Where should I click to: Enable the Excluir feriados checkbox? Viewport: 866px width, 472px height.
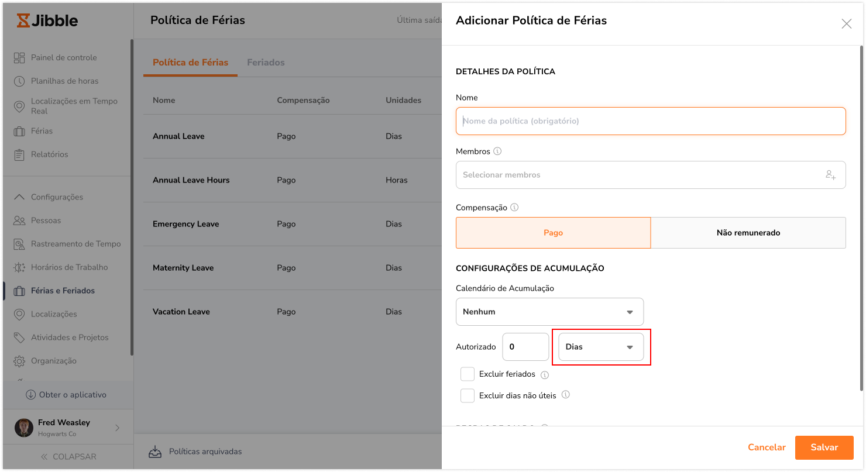[468, 374]
